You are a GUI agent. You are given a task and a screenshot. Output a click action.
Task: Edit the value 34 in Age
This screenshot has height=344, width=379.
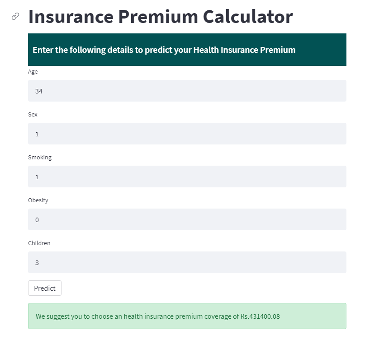click(39, 91)
